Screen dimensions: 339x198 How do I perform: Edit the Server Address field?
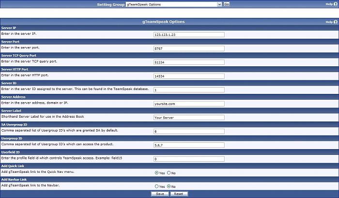188,104
